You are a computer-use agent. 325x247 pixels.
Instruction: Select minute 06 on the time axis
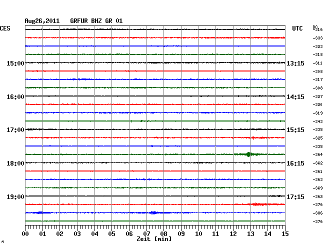(129, 234)
